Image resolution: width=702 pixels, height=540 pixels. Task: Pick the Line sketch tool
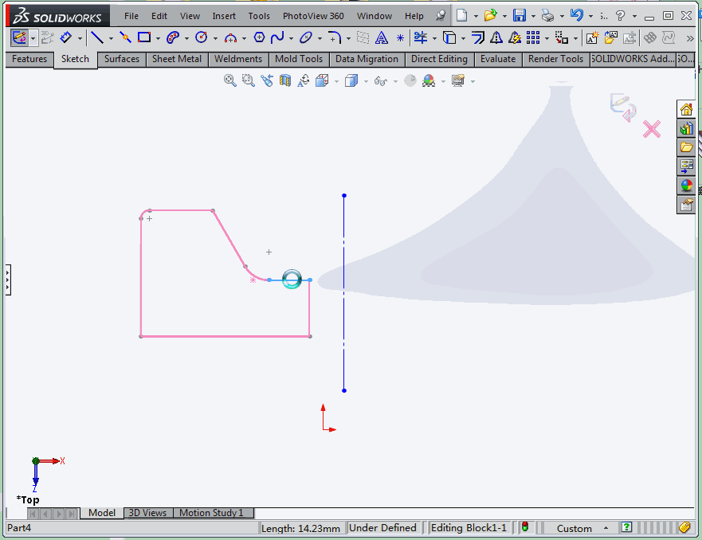[x=97, y=37]
